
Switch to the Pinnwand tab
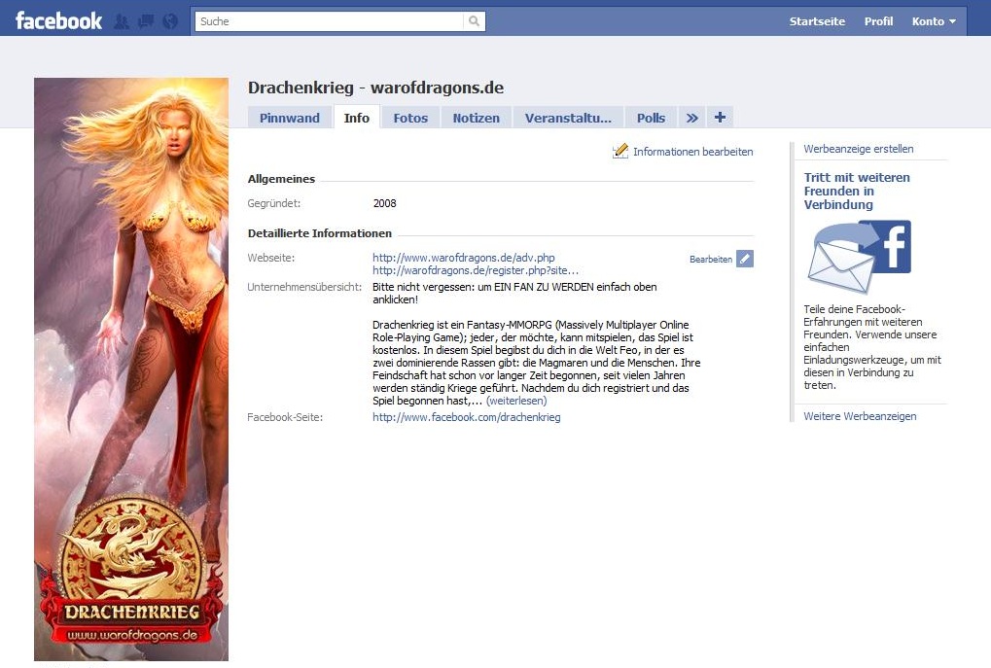[x=290, y=118]
